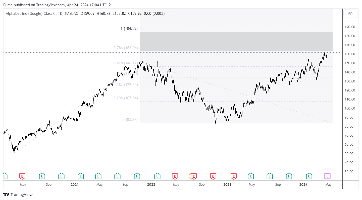
Task: Select the red earnings marker near 2023
Action: pos(234,176)
